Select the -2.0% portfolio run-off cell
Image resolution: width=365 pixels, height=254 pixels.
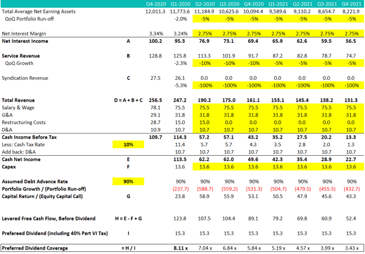(181, 19)
